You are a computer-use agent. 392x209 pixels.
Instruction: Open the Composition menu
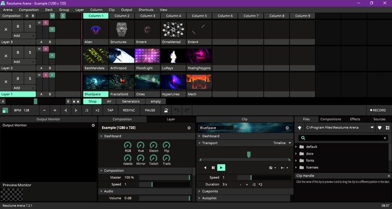click(x=29, y=10)
